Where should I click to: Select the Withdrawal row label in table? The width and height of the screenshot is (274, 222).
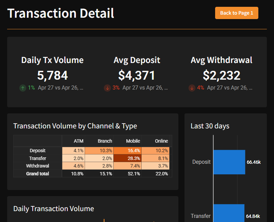click(x=37, y=166)
